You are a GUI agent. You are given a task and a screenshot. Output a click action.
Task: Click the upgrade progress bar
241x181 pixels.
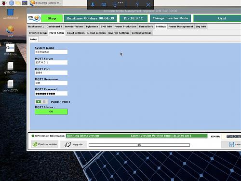click(139, 145)
